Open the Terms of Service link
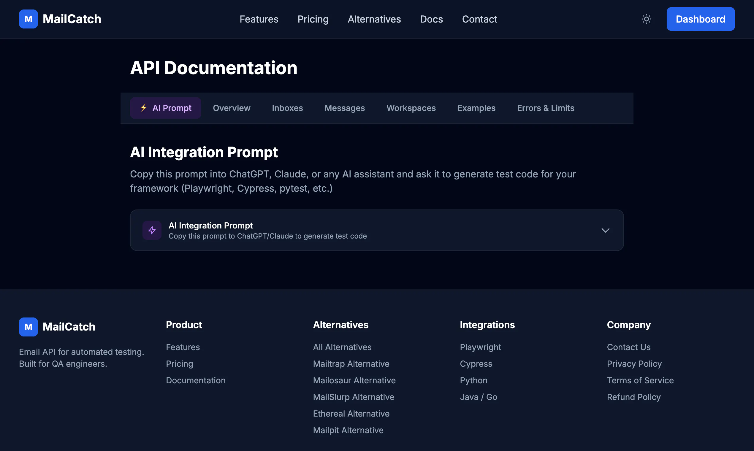The width and height of the screenshot is (754, 451). pos(640,380)
